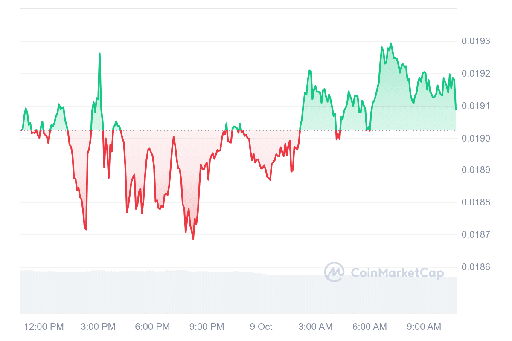Click the CoinMarketCap watermark text
The height and width of the screenshot is (341, 512).
coord(397,273)
